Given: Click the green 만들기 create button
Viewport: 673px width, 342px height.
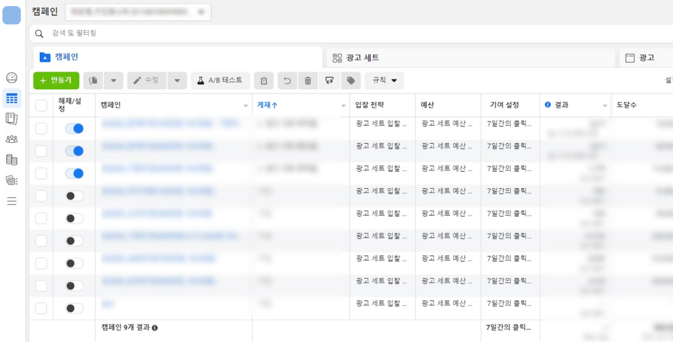Looking at the screenshot, I should [56, 81].
